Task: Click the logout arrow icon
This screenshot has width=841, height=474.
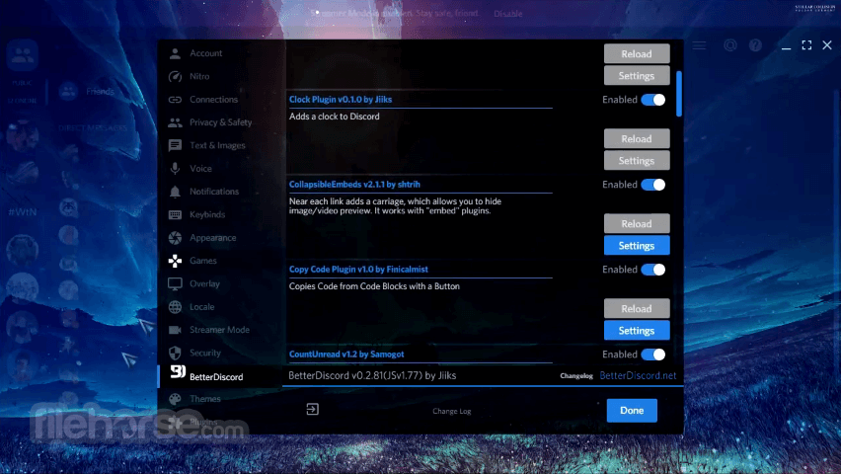Action: [x=312, y=410]
